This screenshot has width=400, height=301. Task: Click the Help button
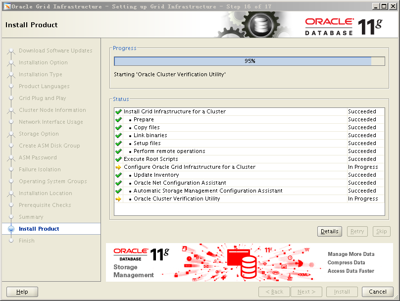pyautogui.click(x=22, y=292)
